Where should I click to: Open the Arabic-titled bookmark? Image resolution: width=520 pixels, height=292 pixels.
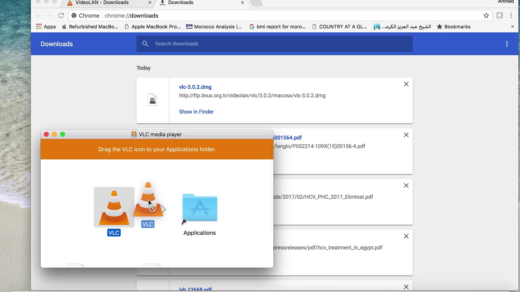402,27
